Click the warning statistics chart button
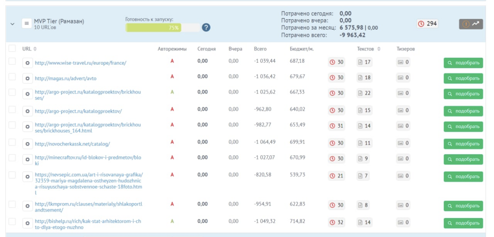The width and height of the screenshot is (494, 237). (x=471, y=24)
